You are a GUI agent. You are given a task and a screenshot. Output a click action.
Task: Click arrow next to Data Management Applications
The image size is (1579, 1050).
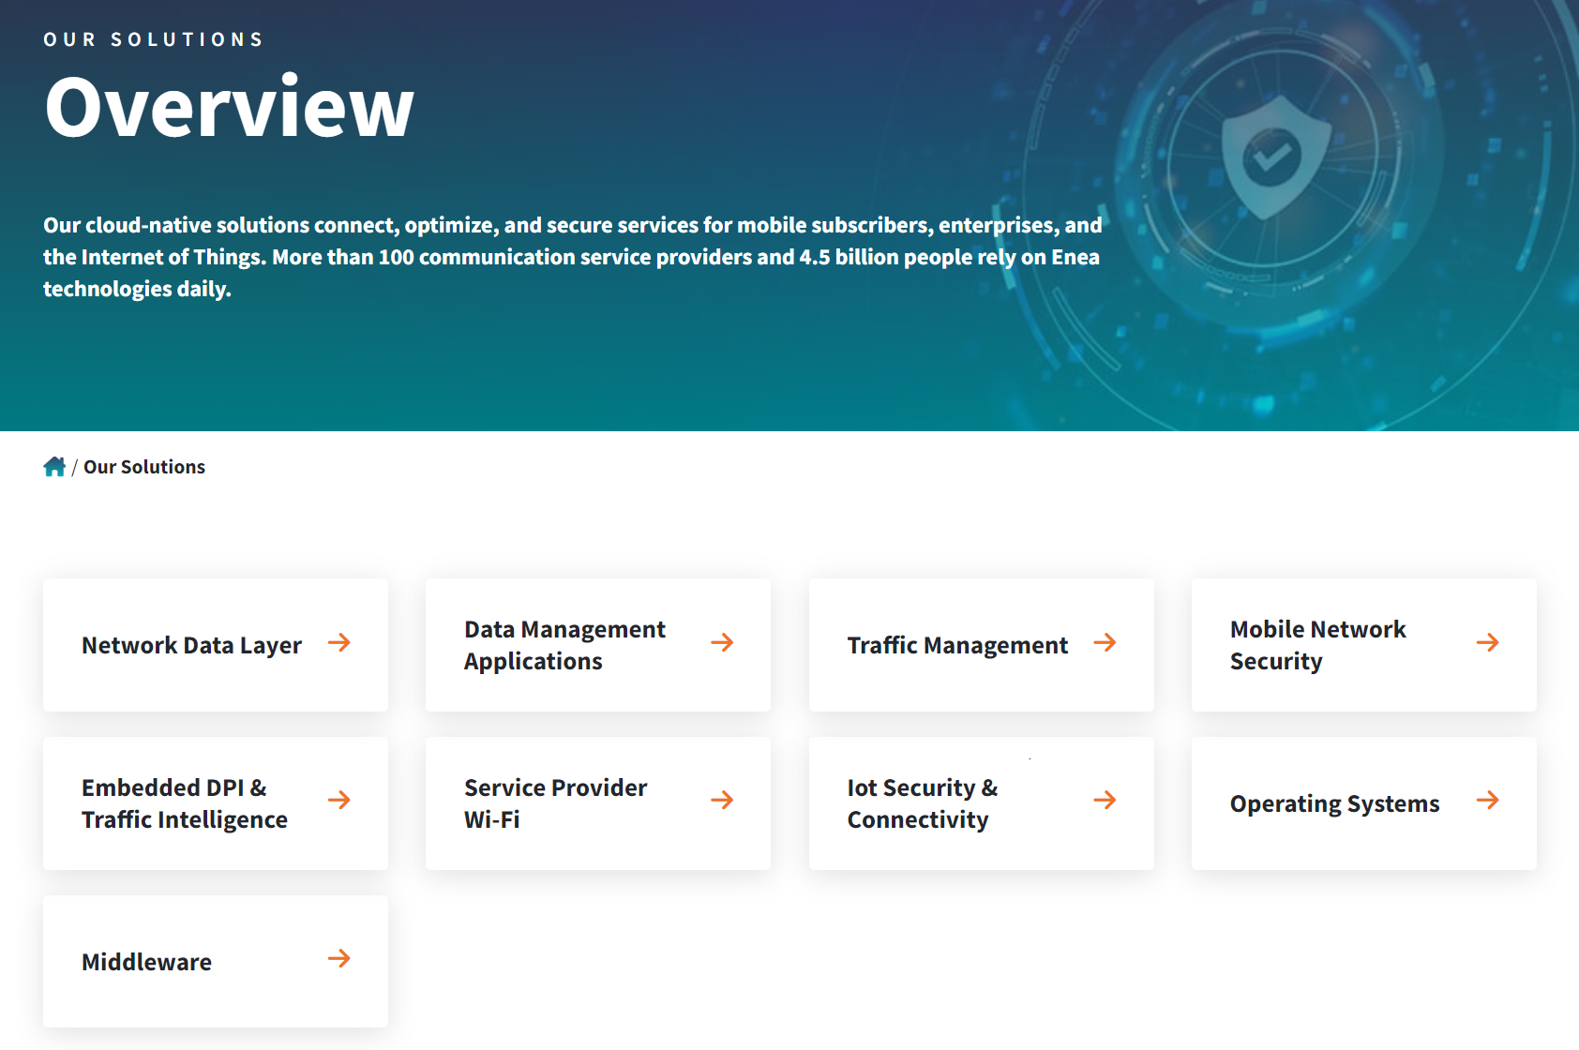tap(722, 642)
